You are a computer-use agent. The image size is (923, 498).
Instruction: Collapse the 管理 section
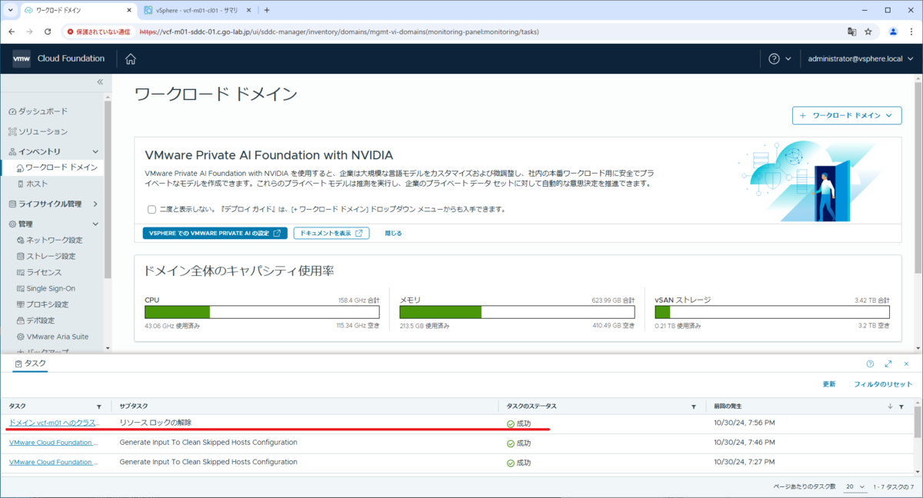95,224
